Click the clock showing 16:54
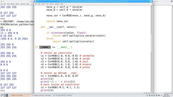The width and height of the screenshot is (173, 97). 167,95
